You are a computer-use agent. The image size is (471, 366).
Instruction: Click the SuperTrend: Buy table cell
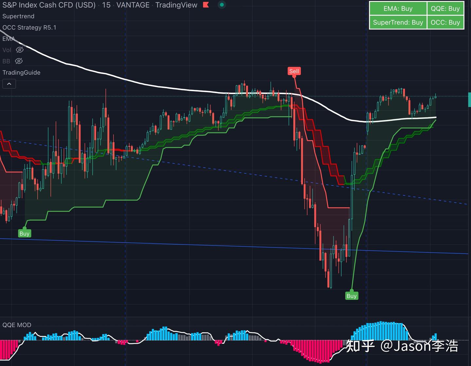pos(398,22)
